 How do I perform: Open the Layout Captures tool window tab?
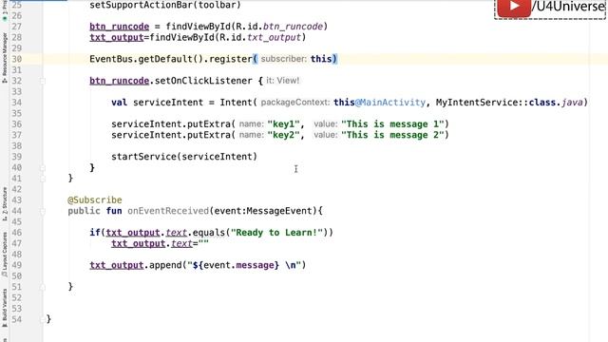click(x=4, y=254)
